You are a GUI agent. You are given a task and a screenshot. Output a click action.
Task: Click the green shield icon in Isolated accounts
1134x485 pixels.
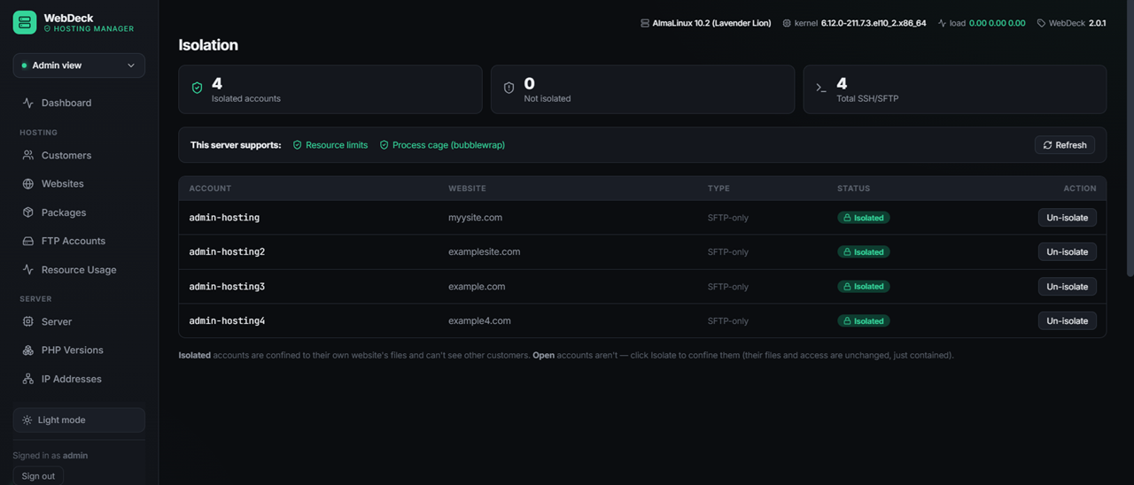(x=198, y=89)
